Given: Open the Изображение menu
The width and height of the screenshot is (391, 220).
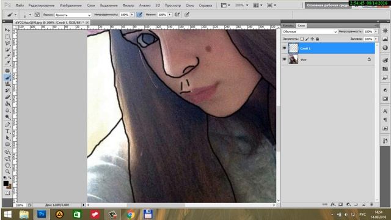Looking at the screenshot, I should pyautogui.click(x=71, y=5).
